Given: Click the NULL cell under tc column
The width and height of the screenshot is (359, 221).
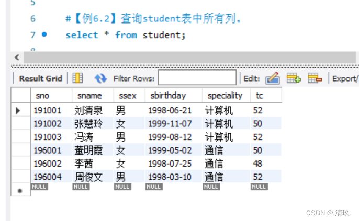Looking at the screenshot, I should click(259, 187).
